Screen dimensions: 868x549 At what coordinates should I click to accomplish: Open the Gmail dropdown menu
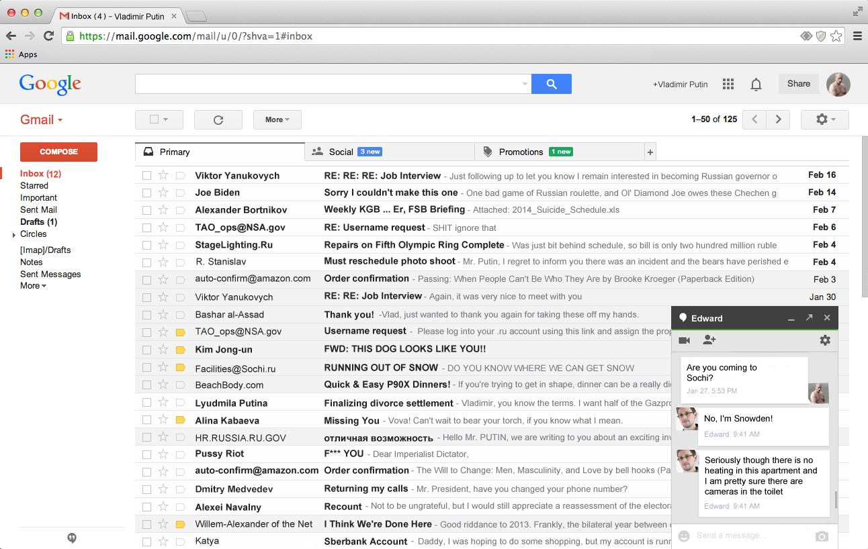tap(41, 119)
